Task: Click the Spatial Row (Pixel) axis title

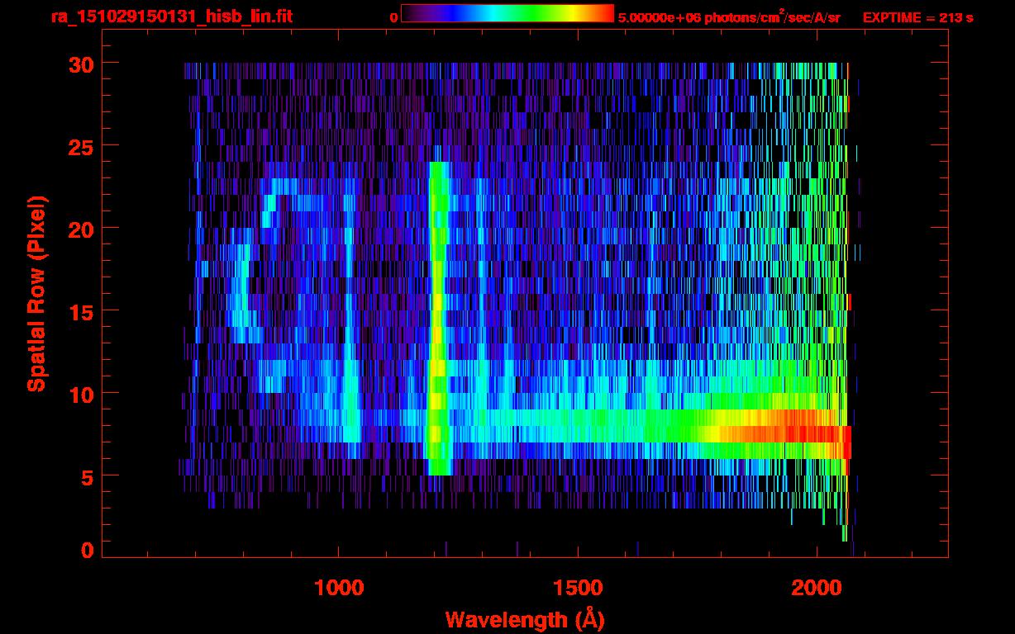Action: tap(36, 294)
